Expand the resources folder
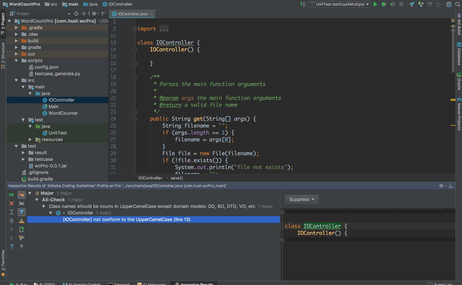The image size is (462, 285). (30, 140)
